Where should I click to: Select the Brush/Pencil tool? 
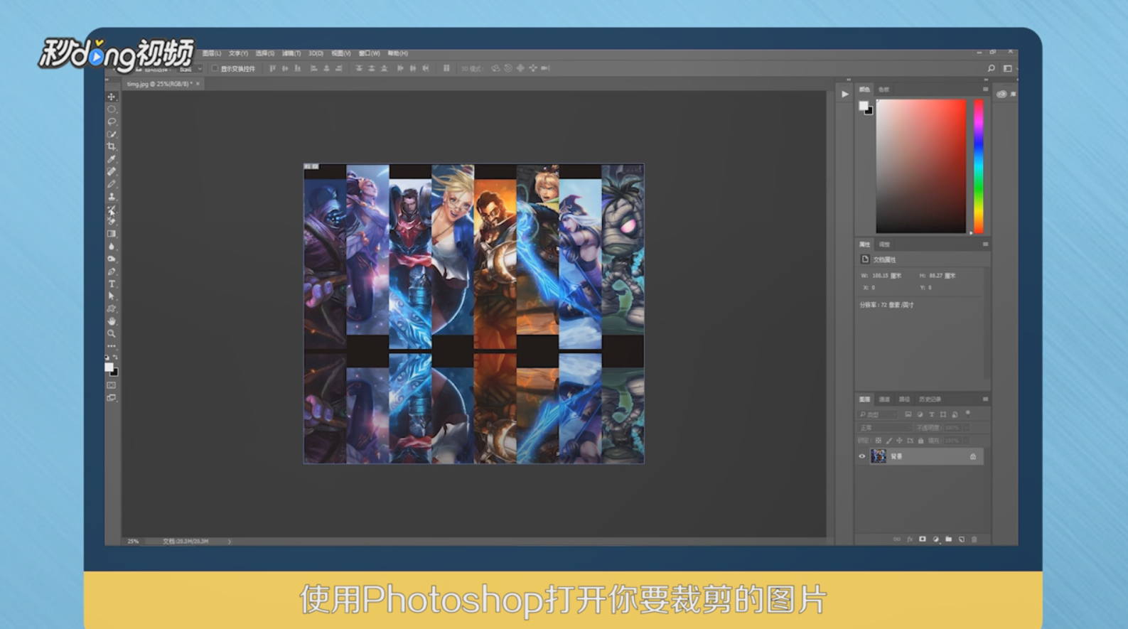[x=112, y=184]
